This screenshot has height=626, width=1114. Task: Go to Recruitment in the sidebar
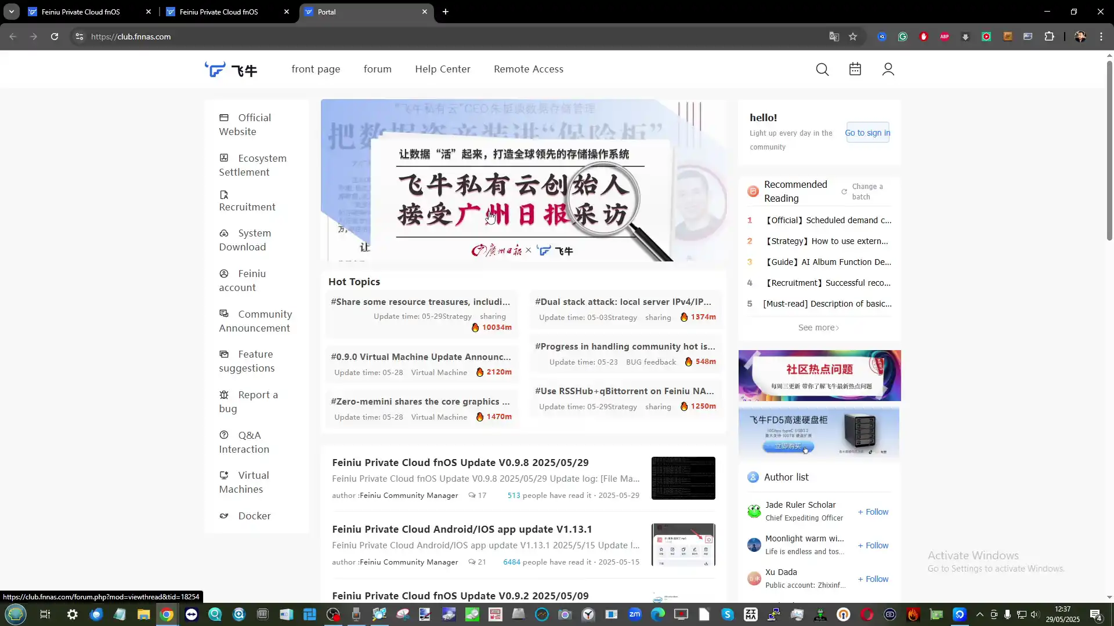click(247, 201)
